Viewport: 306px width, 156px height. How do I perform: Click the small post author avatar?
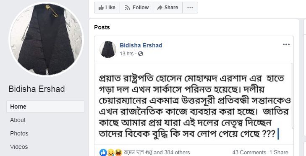108,49
